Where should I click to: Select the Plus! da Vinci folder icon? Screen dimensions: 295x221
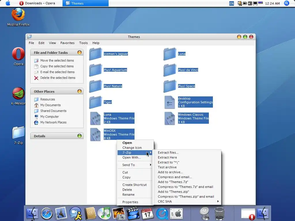click(x=170, y=70)
